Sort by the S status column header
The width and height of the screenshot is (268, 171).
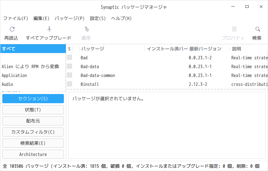tap(69, 49)
